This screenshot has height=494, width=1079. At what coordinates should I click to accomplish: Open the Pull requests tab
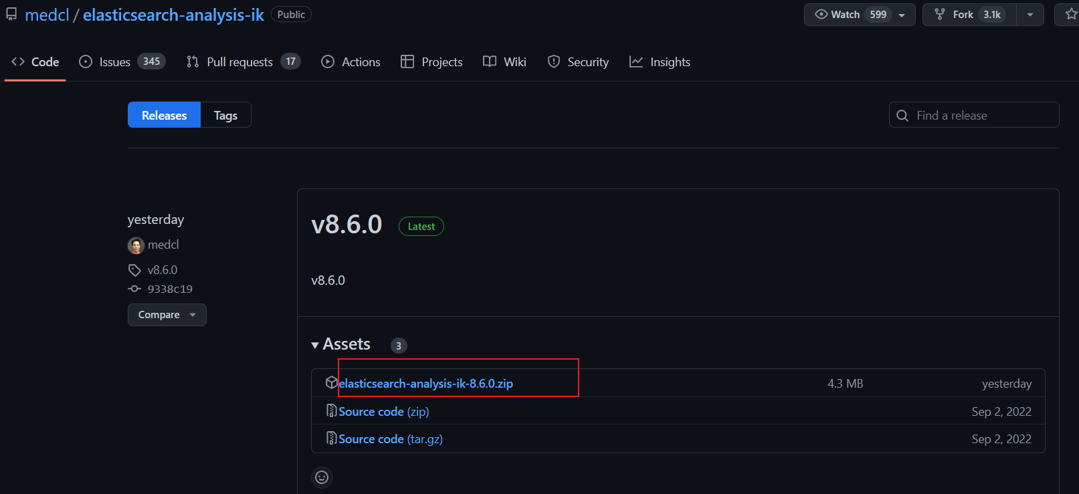[x=243, y=62]
